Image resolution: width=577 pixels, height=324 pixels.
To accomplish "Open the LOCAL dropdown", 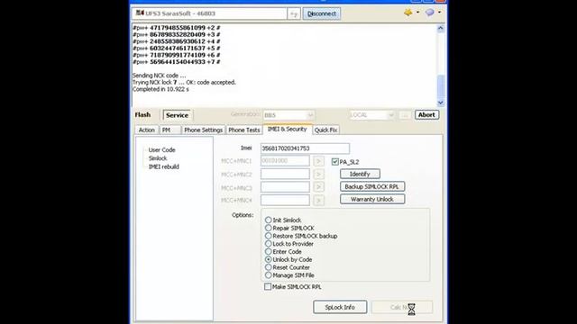I will [371, 115].
